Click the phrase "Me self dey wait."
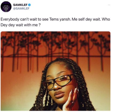124x112 pixels. pos(86,19)
